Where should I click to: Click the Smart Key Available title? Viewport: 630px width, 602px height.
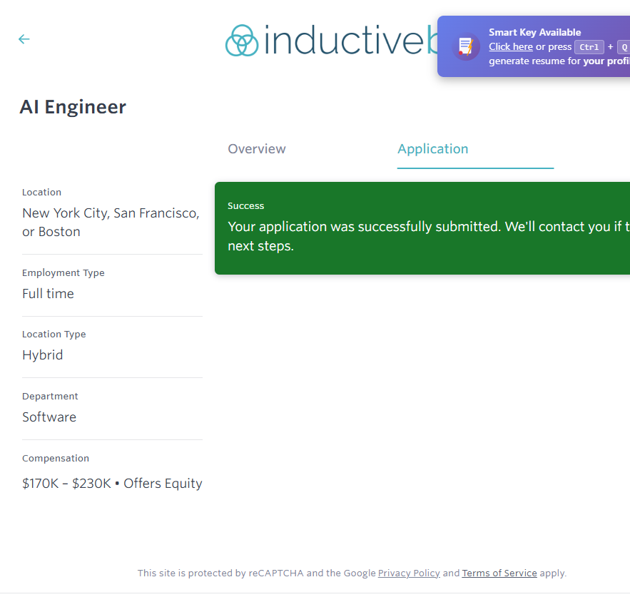click(x=534, y=32)
